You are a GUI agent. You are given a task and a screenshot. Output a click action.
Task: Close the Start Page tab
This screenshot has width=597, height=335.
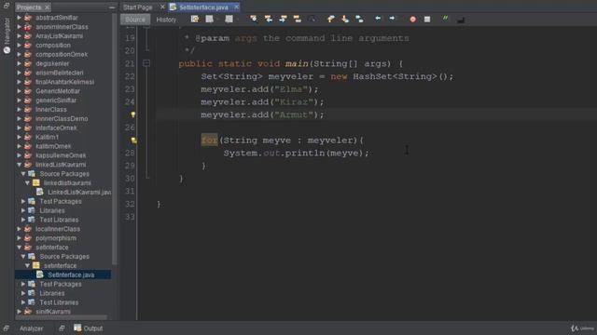pyautogui.click(x=162, y=7)
